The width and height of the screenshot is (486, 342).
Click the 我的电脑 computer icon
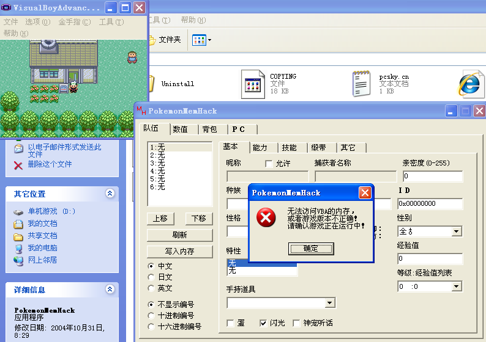(x=18, y=249)
